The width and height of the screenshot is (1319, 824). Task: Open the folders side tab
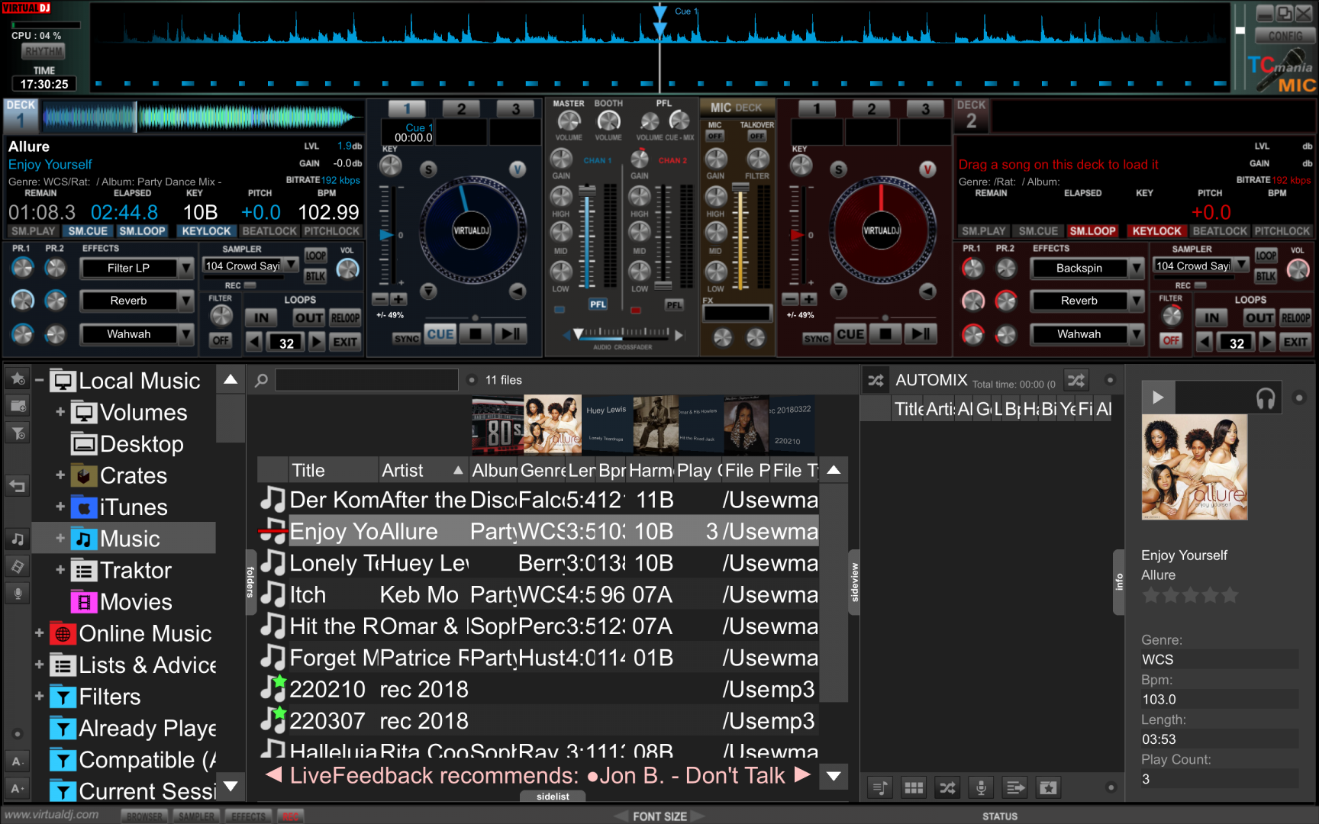pyautogui.click(x=250, y=581)
